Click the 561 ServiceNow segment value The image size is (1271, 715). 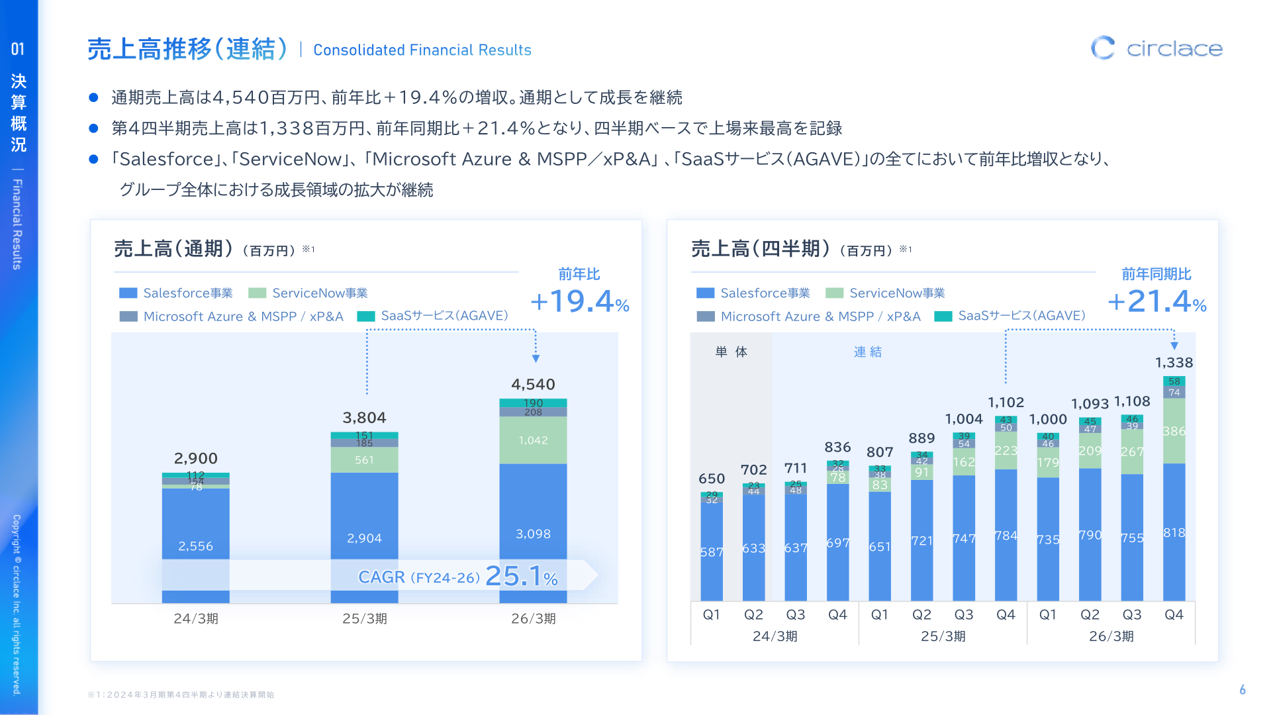coord(364,460)
